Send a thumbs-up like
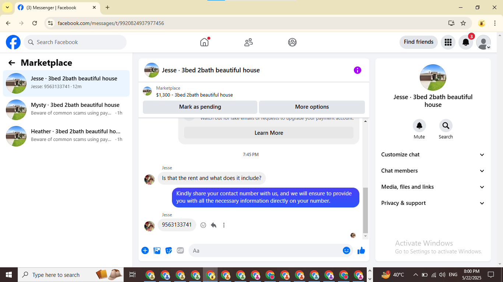 tap(361, 250)
